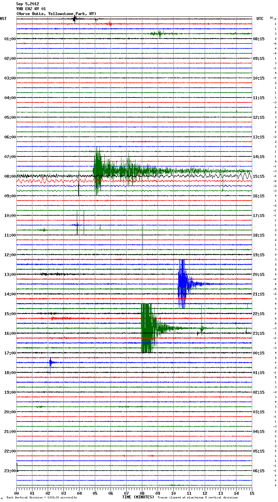Select the 17:00 MST time label
Viewport: 278px width, 502px height.
(x=10, y=353)
